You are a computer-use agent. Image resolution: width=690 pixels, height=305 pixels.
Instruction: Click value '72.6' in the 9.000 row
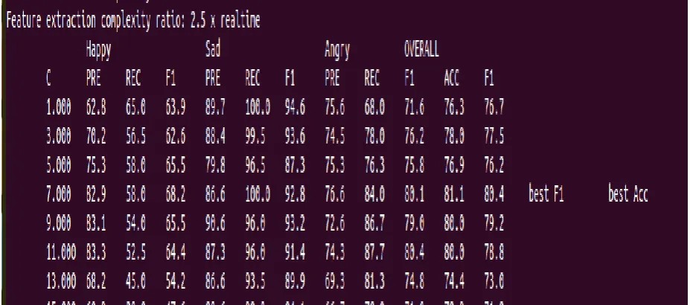(x=334, y=223)
